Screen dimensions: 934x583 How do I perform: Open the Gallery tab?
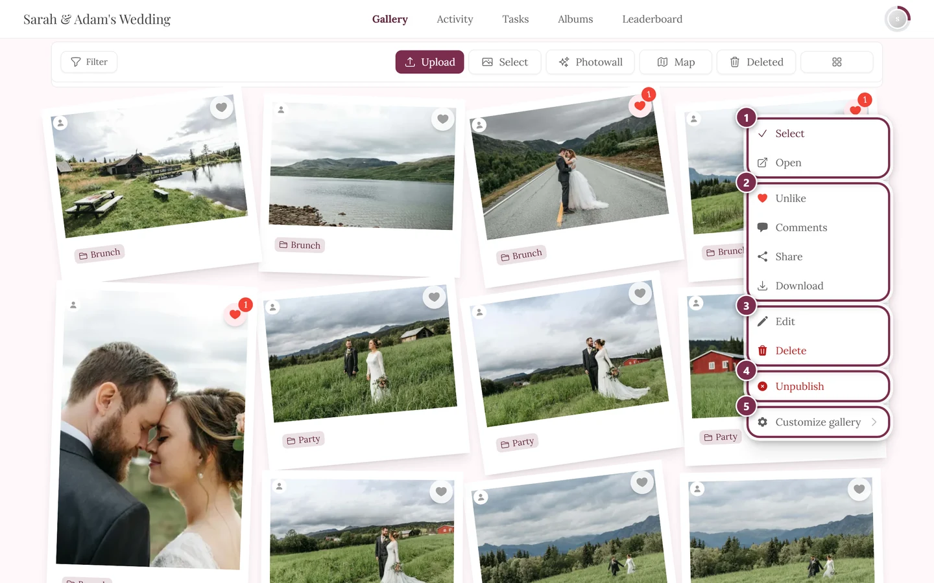[x=390, y=19]
